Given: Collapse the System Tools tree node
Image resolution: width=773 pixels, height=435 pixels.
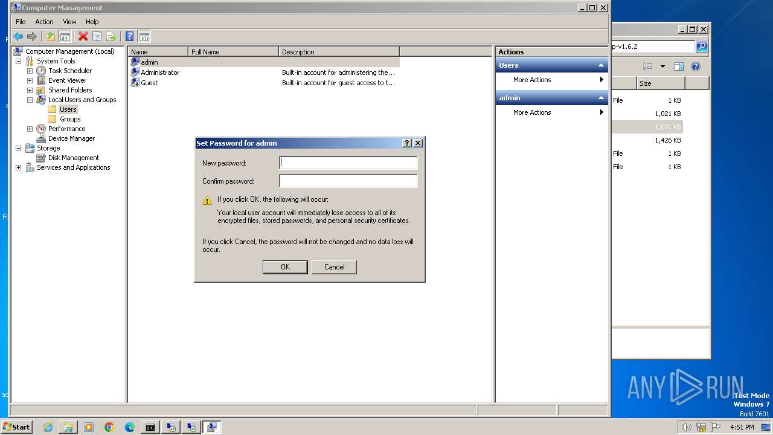Looking at the screenshot, I should (18, 61).
